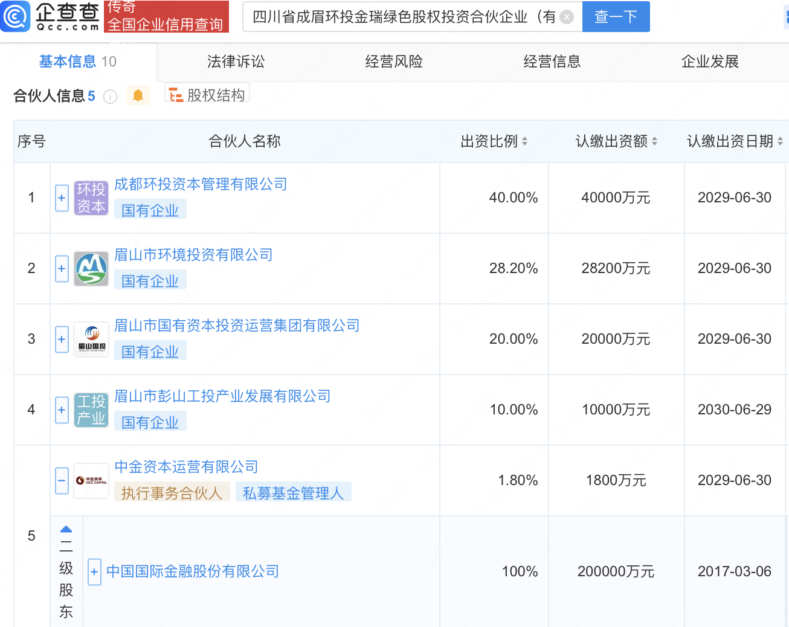Sort by 出资比例 column arrows
789x627 pixels.
(524, 141)
